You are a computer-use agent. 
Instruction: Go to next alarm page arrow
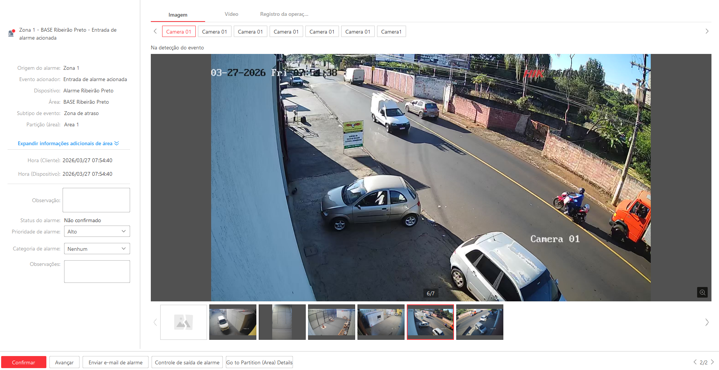click(x=712, y=362)
